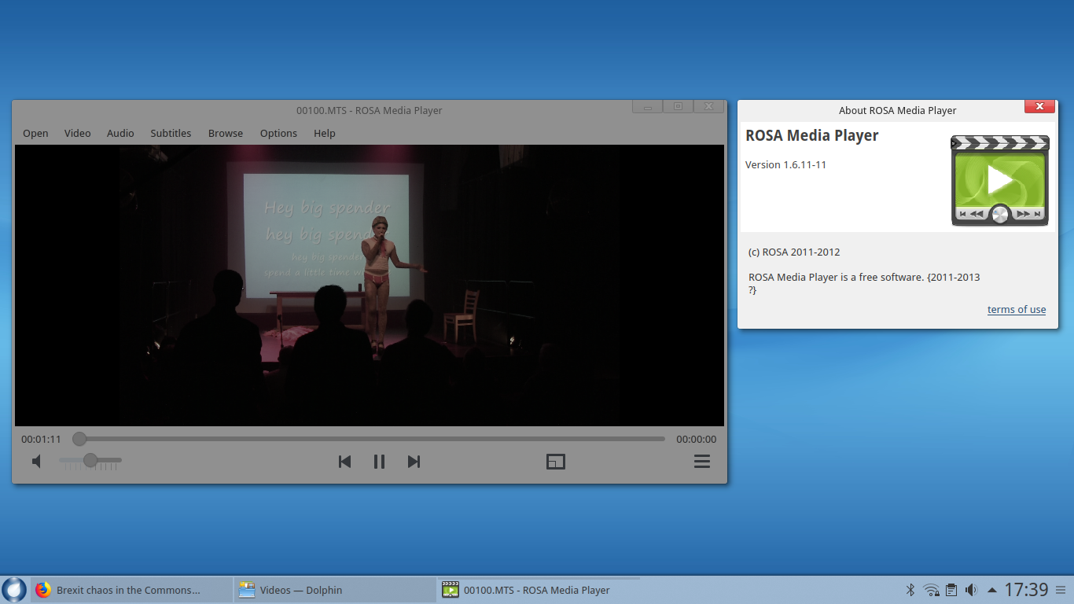Viewport: 1074px width, 604px height.
Task: Click the video seek progress track
Action: click(x=370, y=439)
